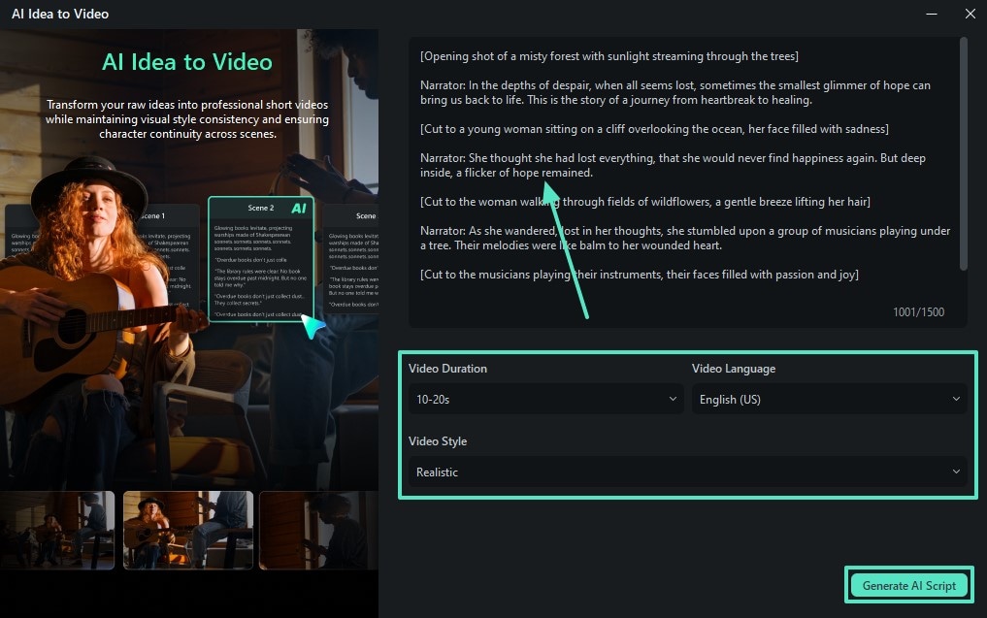Click the 'Video Style' label
This screenshot has width=987, height=618.
point(438,441)
